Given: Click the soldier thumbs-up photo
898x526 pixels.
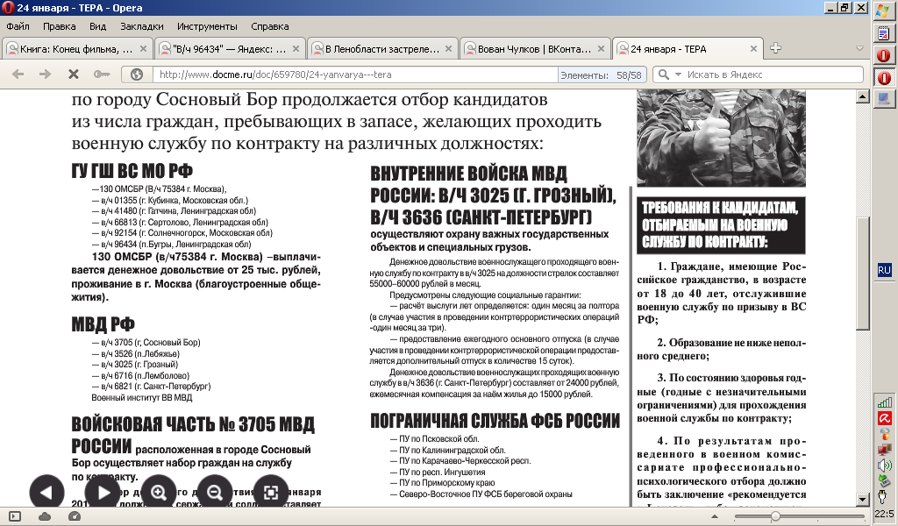Looking at the screenshot, I should [x=722, y=138].
